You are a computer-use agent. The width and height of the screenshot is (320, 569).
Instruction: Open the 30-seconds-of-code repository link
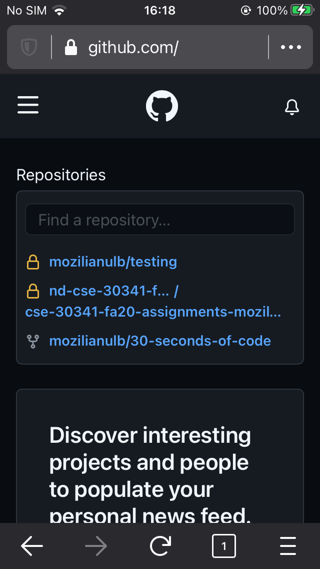click(x=159, y=341)
